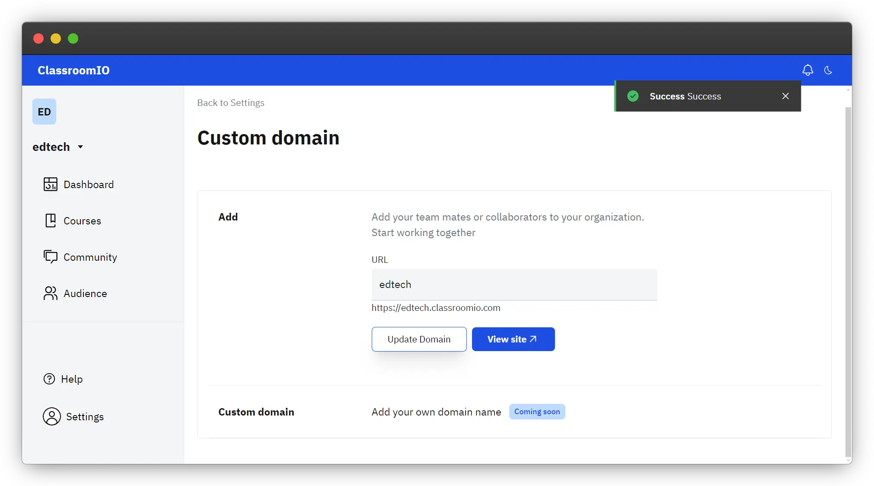Click Update Domain button
The image size is (874, 486).
pos(419,339)
